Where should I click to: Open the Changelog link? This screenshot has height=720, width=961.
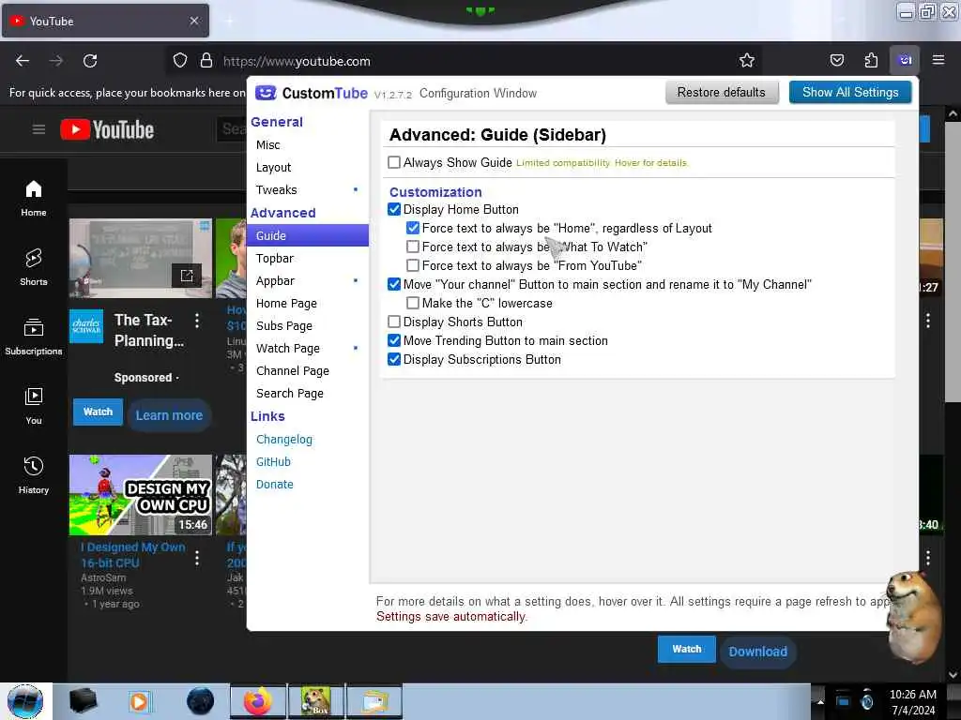pyautogui.click(x=284, y=440)
